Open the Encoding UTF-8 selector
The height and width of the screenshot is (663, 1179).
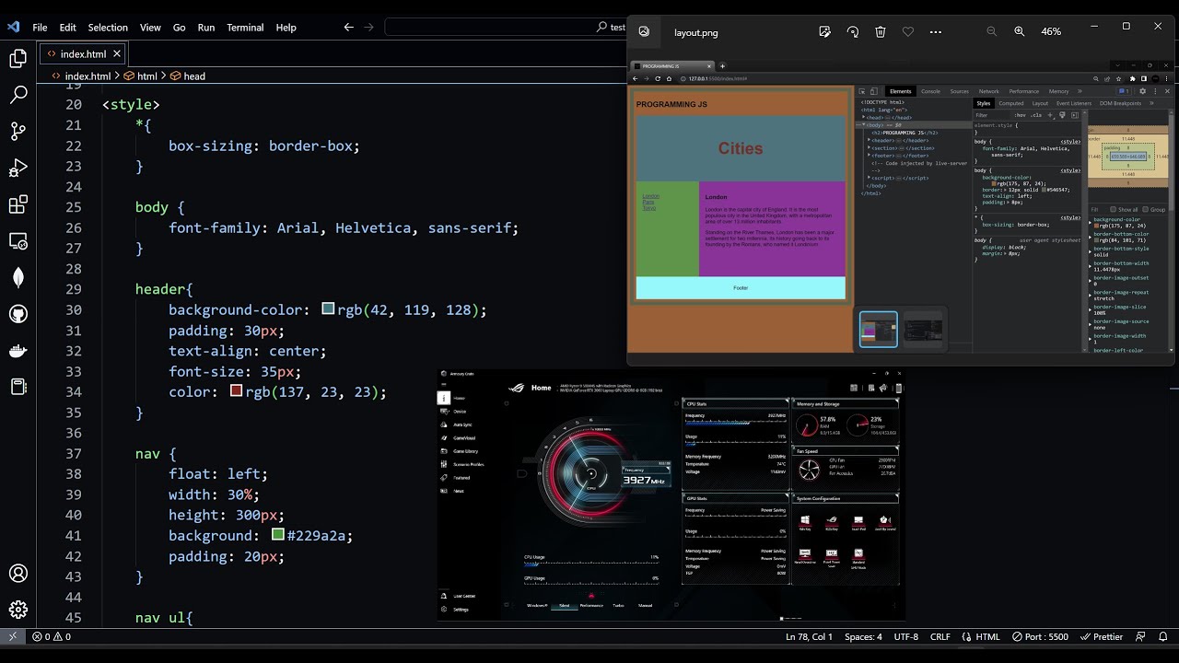905,636
